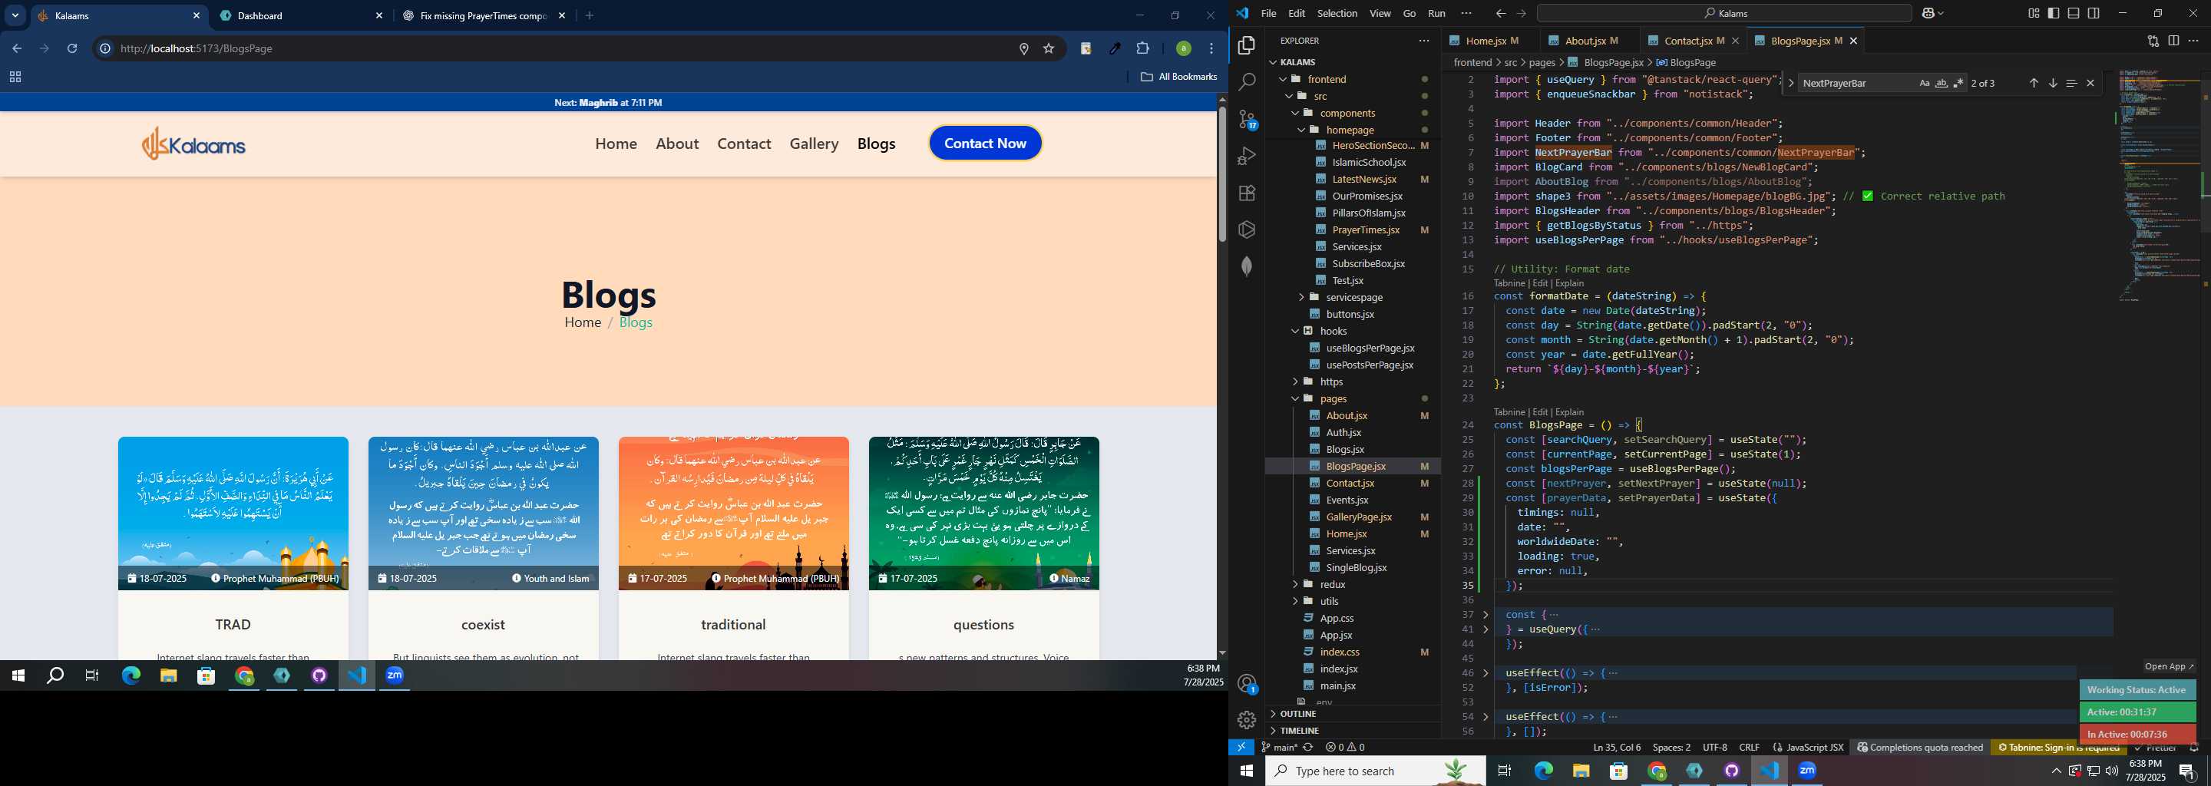Screen dimensions: 2211x786
Task: Reload the Kalaams browser page
Action: click(x=72, y=49)
